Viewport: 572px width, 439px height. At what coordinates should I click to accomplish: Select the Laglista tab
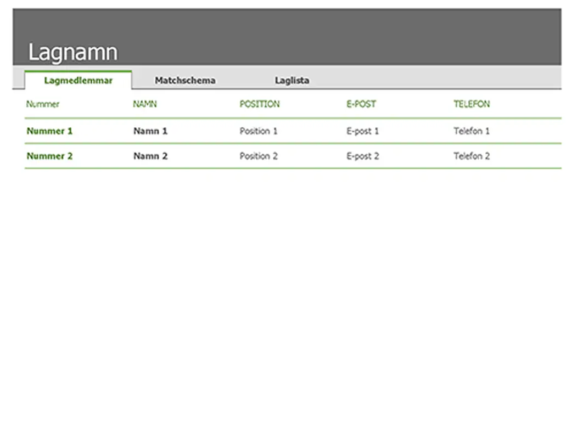(x=291, y=81)
